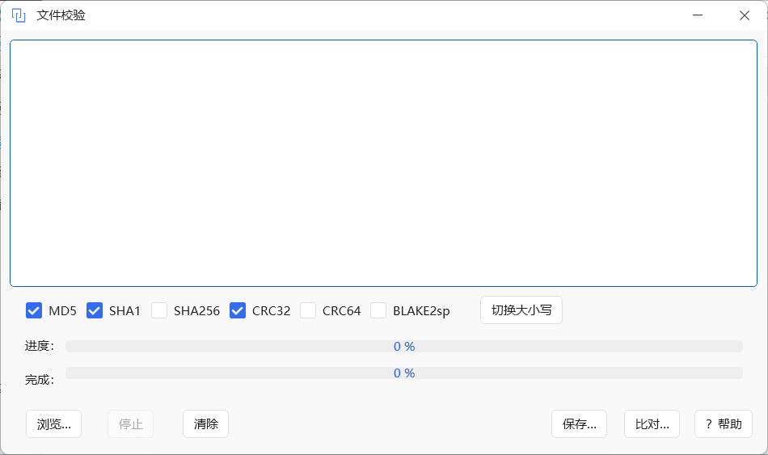
Task: Enable the BLAKE2sp checkbox
Action: pyautogui.click(x=378, y=310)
